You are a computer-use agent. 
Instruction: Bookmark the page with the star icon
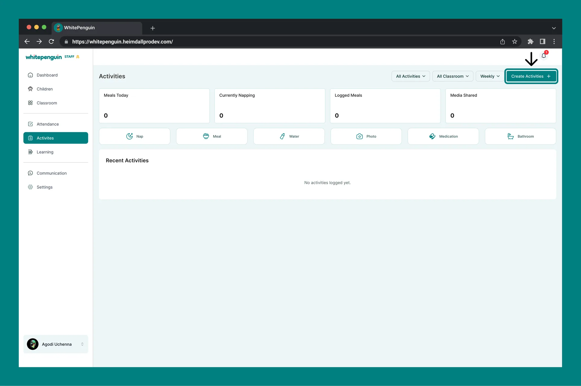click(515, 41)
